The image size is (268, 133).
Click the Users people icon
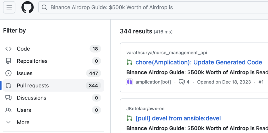coord(8,110)
